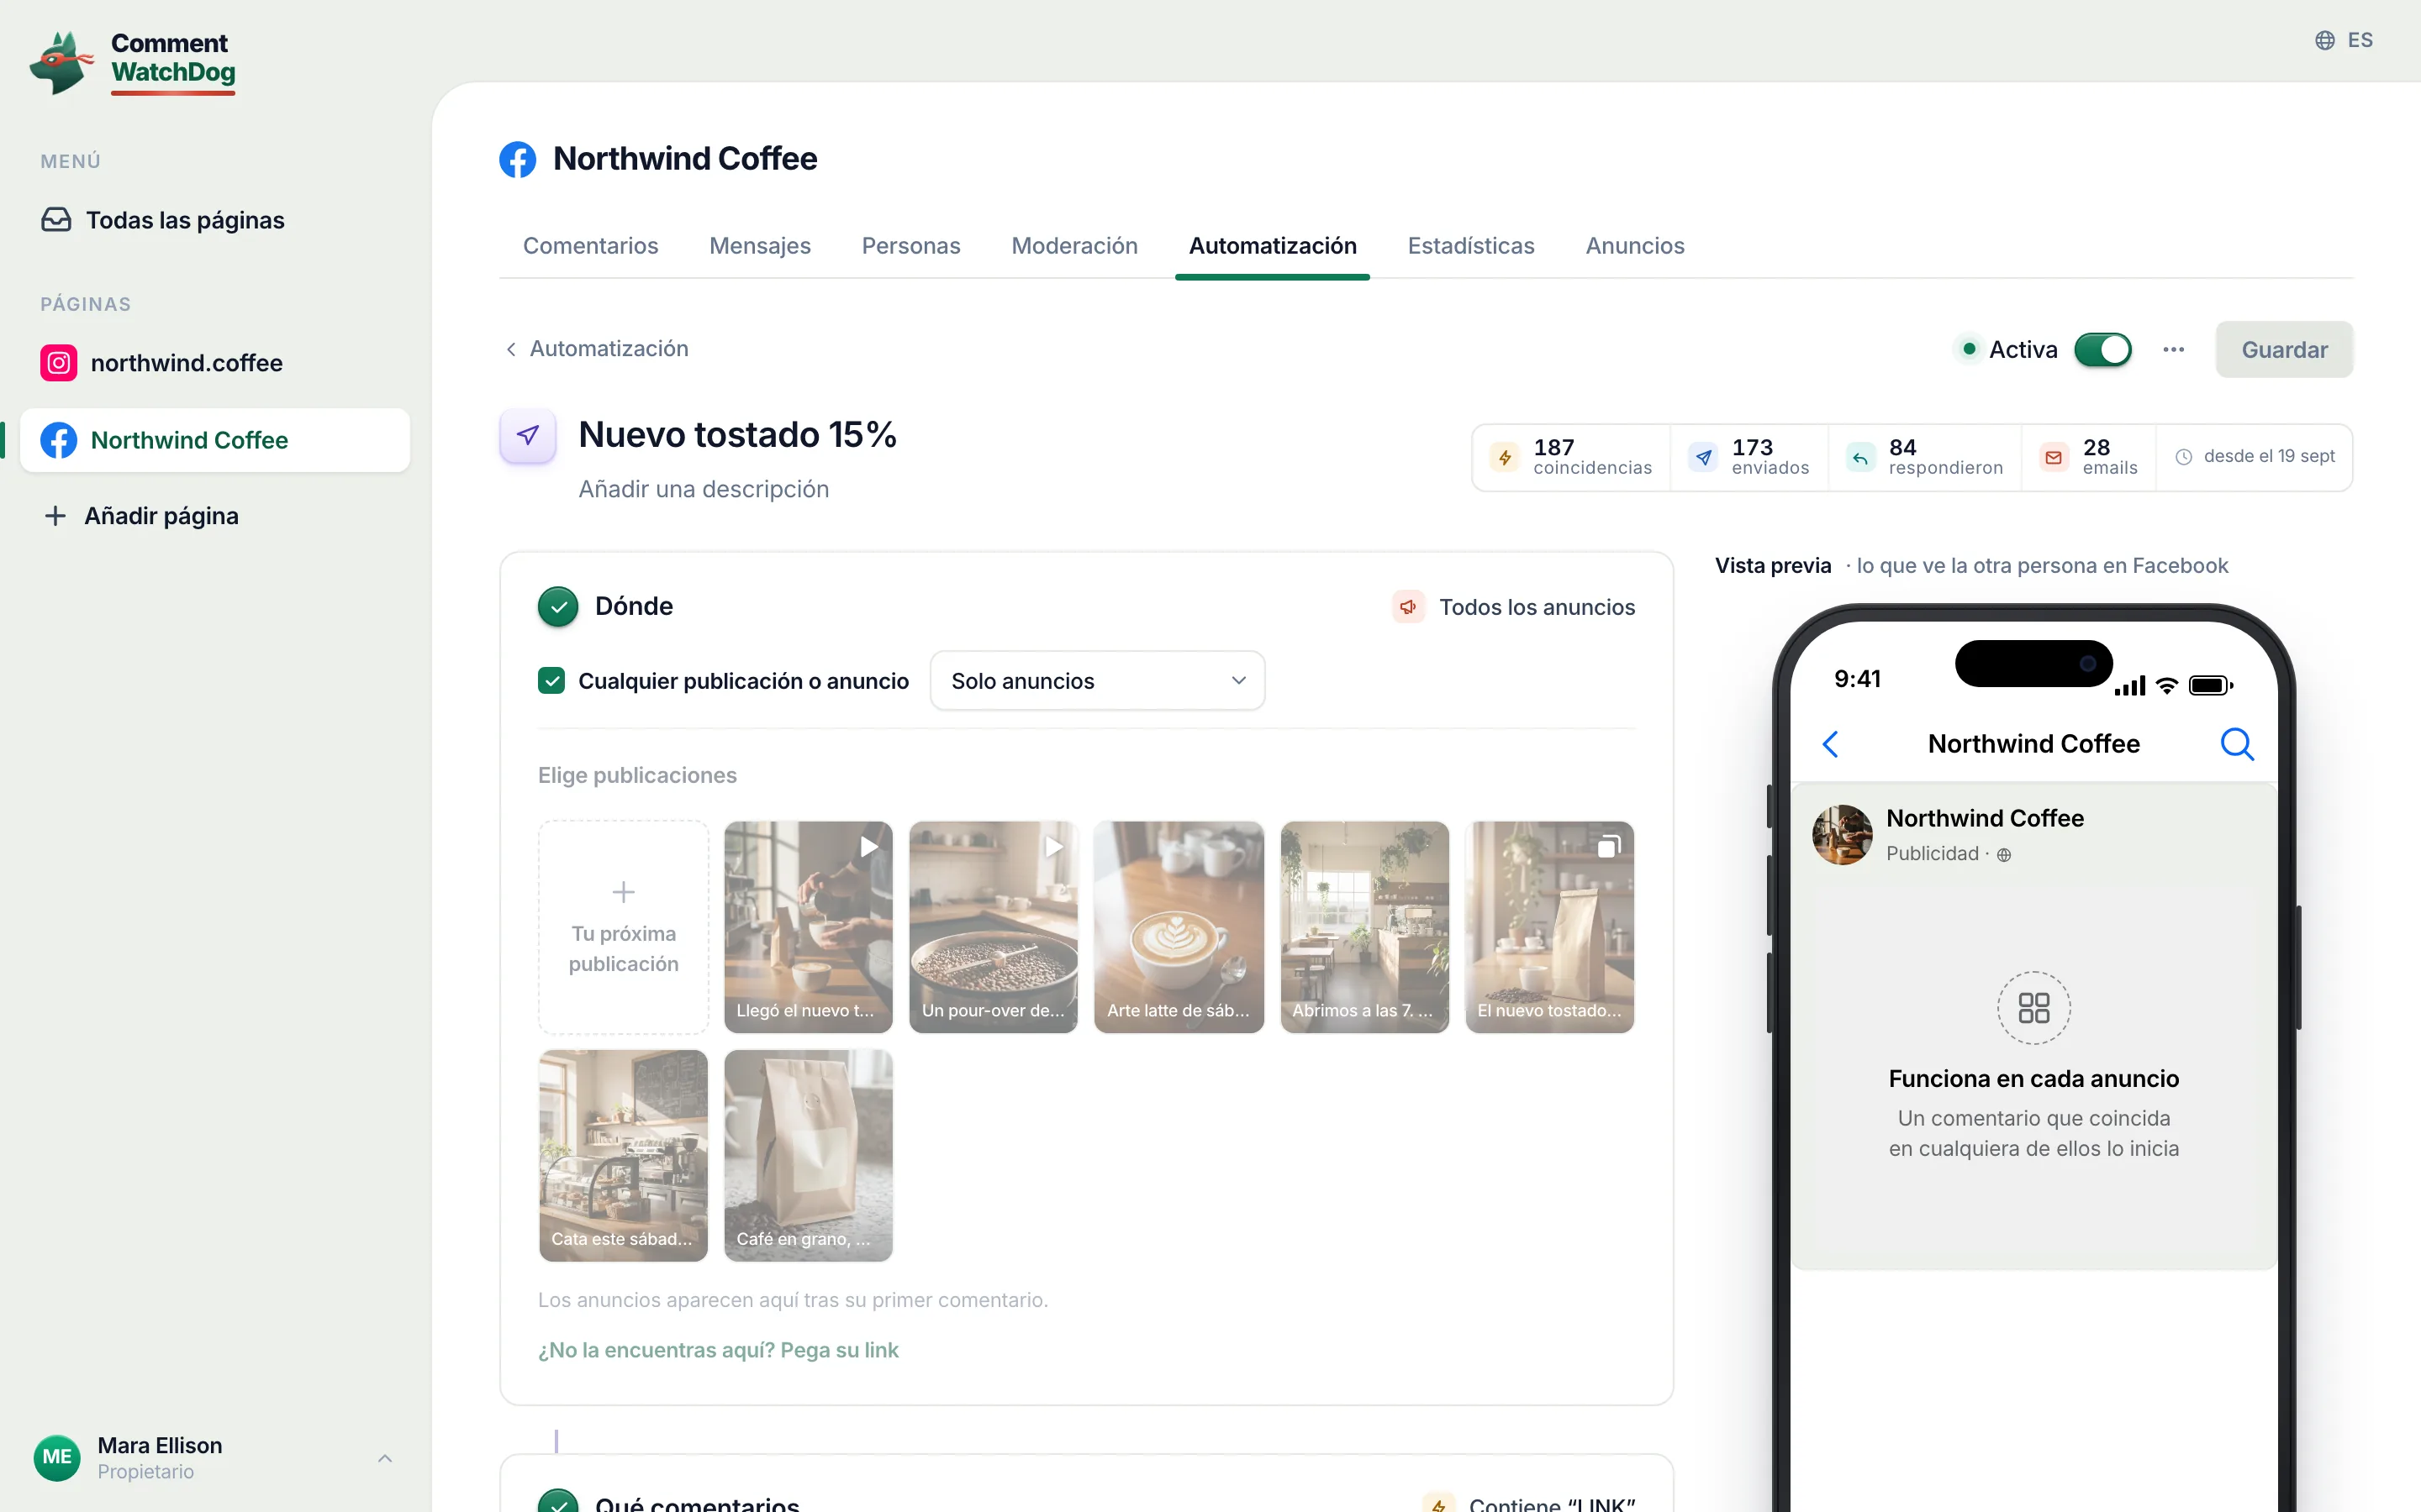Open the Anuncios tab
Screen dimensions: 2421x1512
(1635, 246)
